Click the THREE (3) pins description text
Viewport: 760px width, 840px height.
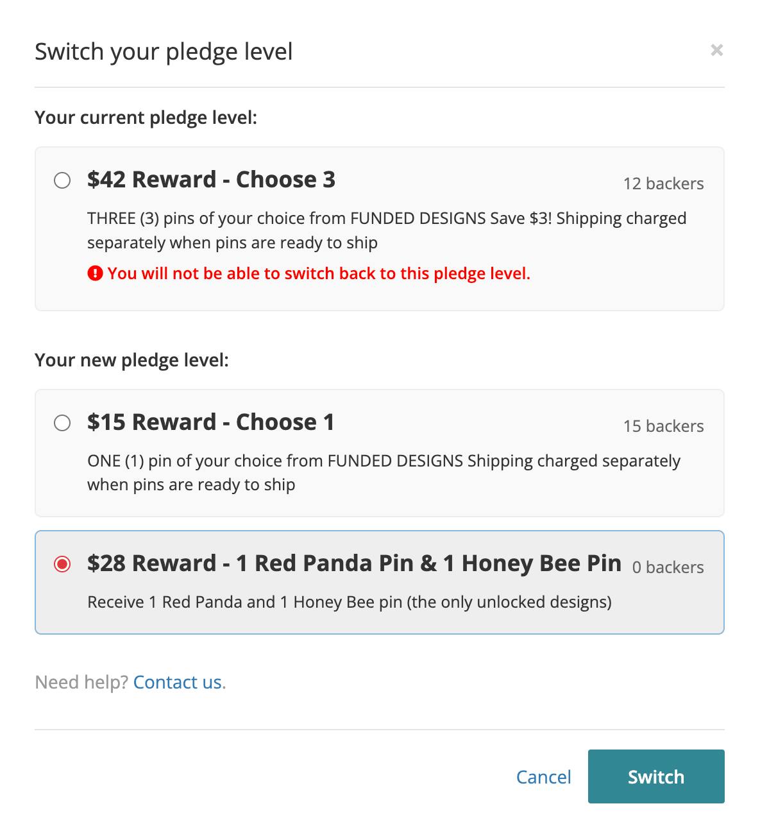(x=386, y=230)
